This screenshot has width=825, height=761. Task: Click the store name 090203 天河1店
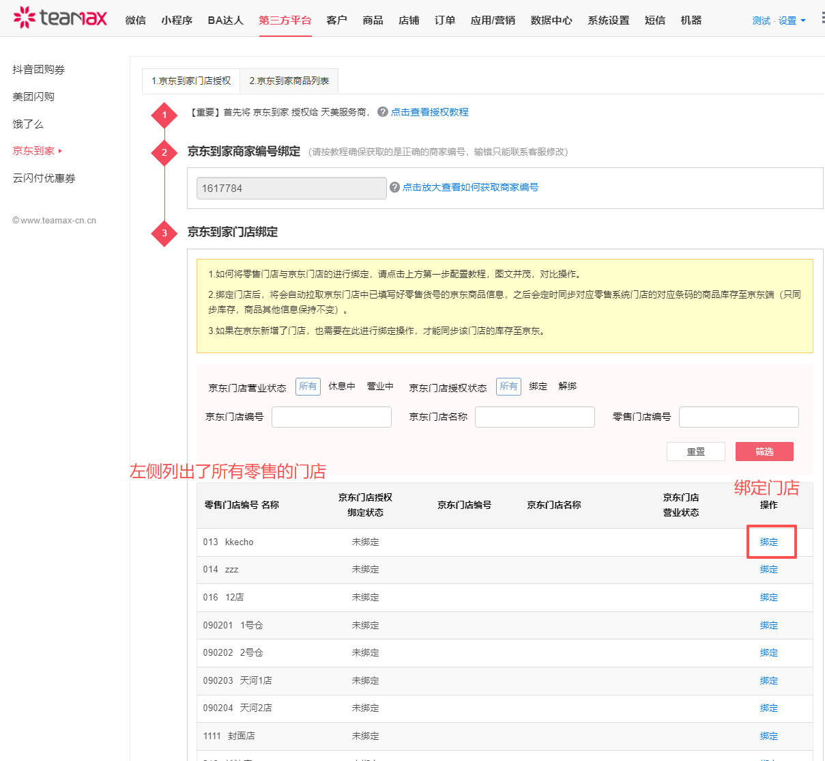coord(237,680)
